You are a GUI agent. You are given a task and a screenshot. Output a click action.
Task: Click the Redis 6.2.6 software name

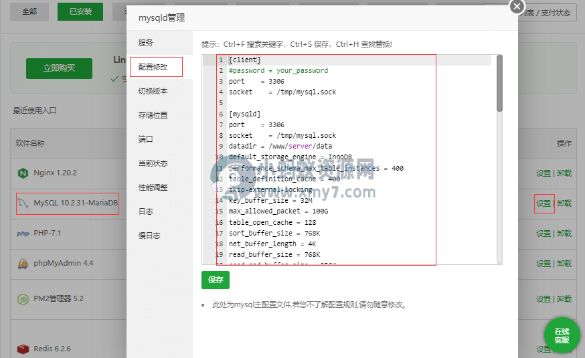[52, 349]
